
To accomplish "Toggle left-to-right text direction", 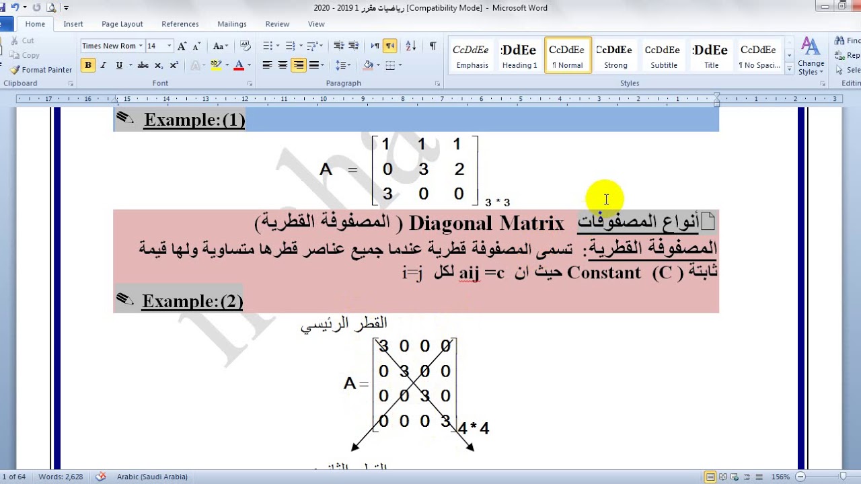I will 375,46.
